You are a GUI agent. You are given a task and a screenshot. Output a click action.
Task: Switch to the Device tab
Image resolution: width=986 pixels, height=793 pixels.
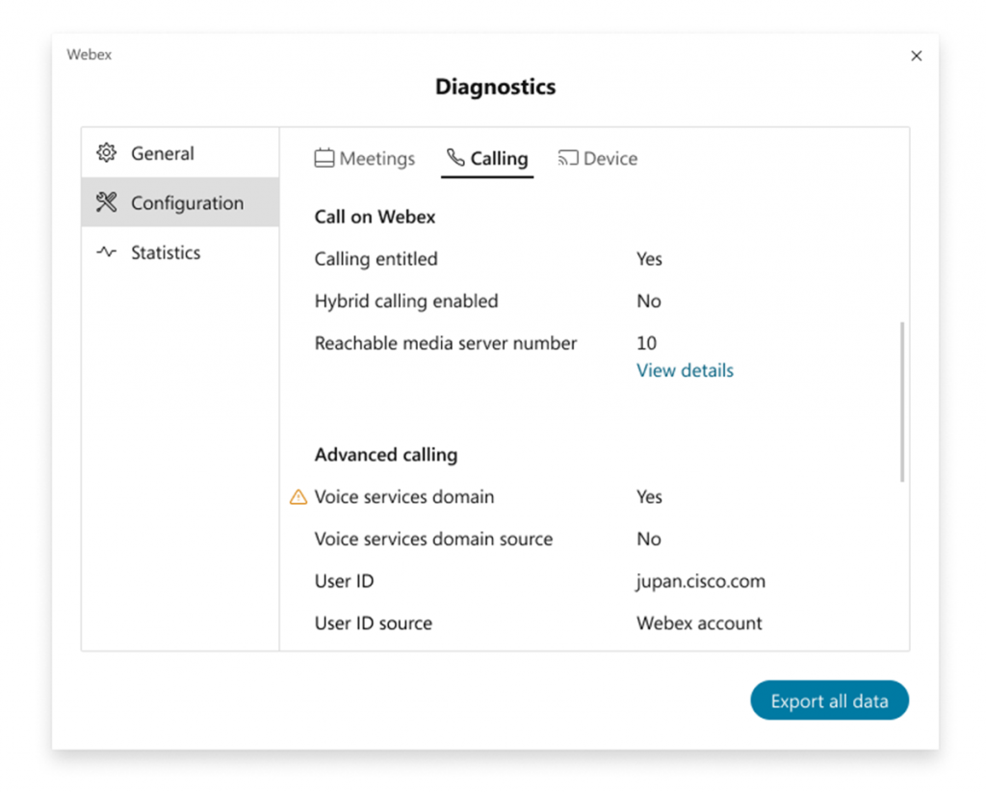597,158
